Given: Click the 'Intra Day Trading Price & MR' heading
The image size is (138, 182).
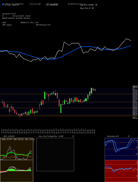Looking at the screenshot, I should coord(51,136).
